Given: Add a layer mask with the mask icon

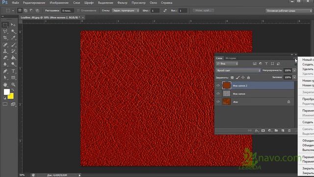Looking at the screenshot, I should [x=263, y=131].
